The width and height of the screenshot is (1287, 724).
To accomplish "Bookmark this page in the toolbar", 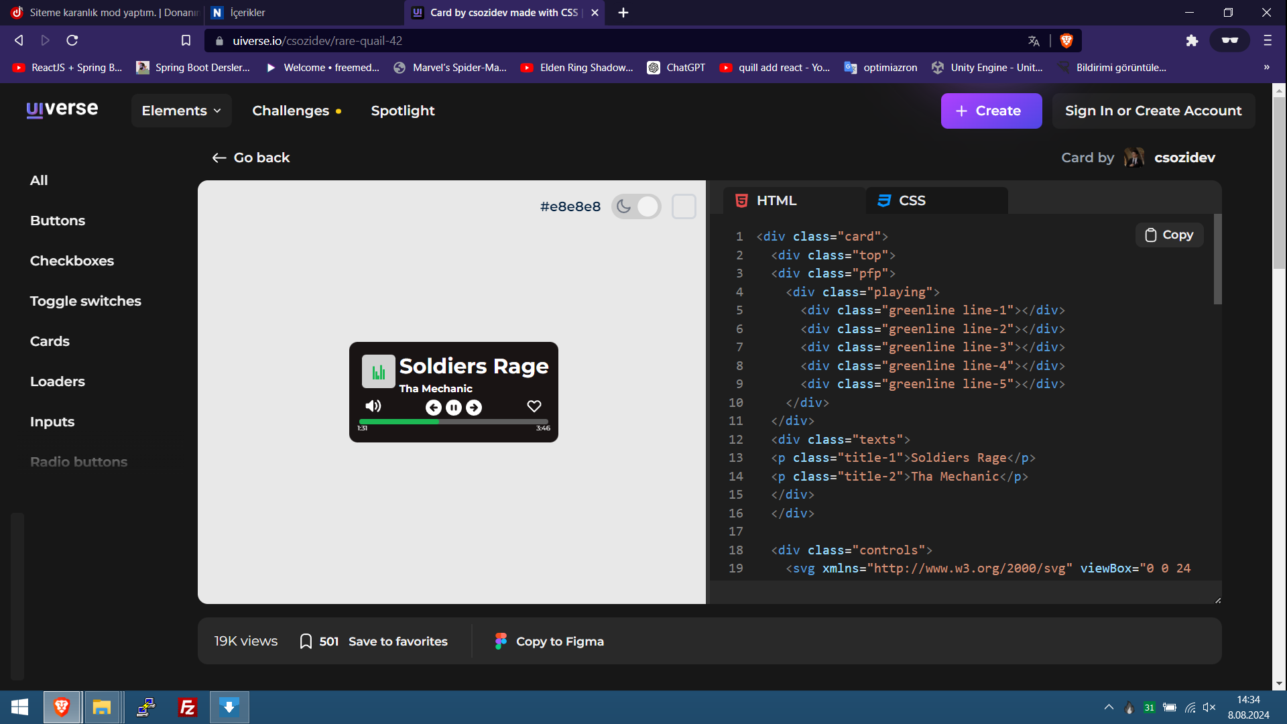I will (186, 40).
